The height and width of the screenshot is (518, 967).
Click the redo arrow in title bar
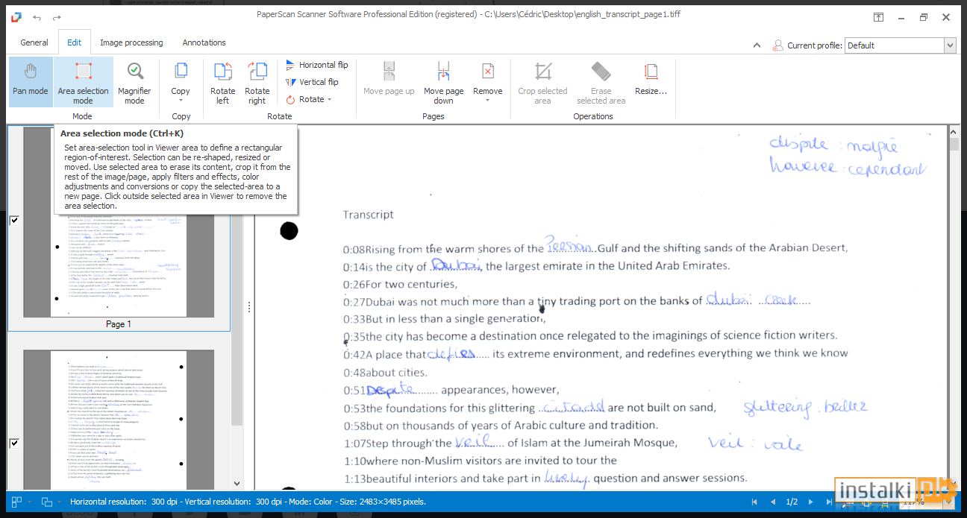(x=57, y=17)
